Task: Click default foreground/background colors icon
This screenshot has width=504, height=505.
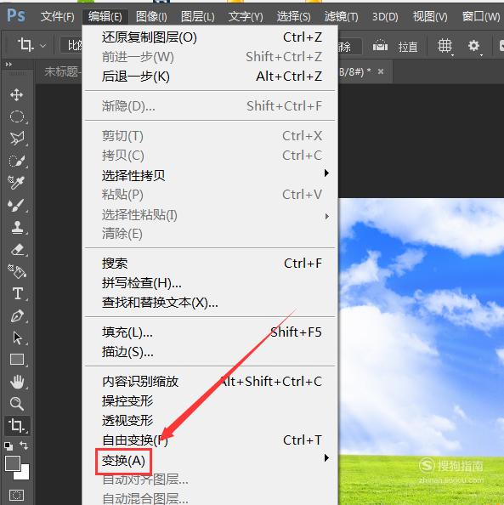Action: pos(8,446)
